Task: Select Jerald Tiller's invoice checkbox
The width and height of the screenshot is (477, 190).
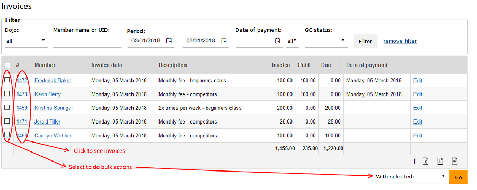Action: click(x=7, y=121)
